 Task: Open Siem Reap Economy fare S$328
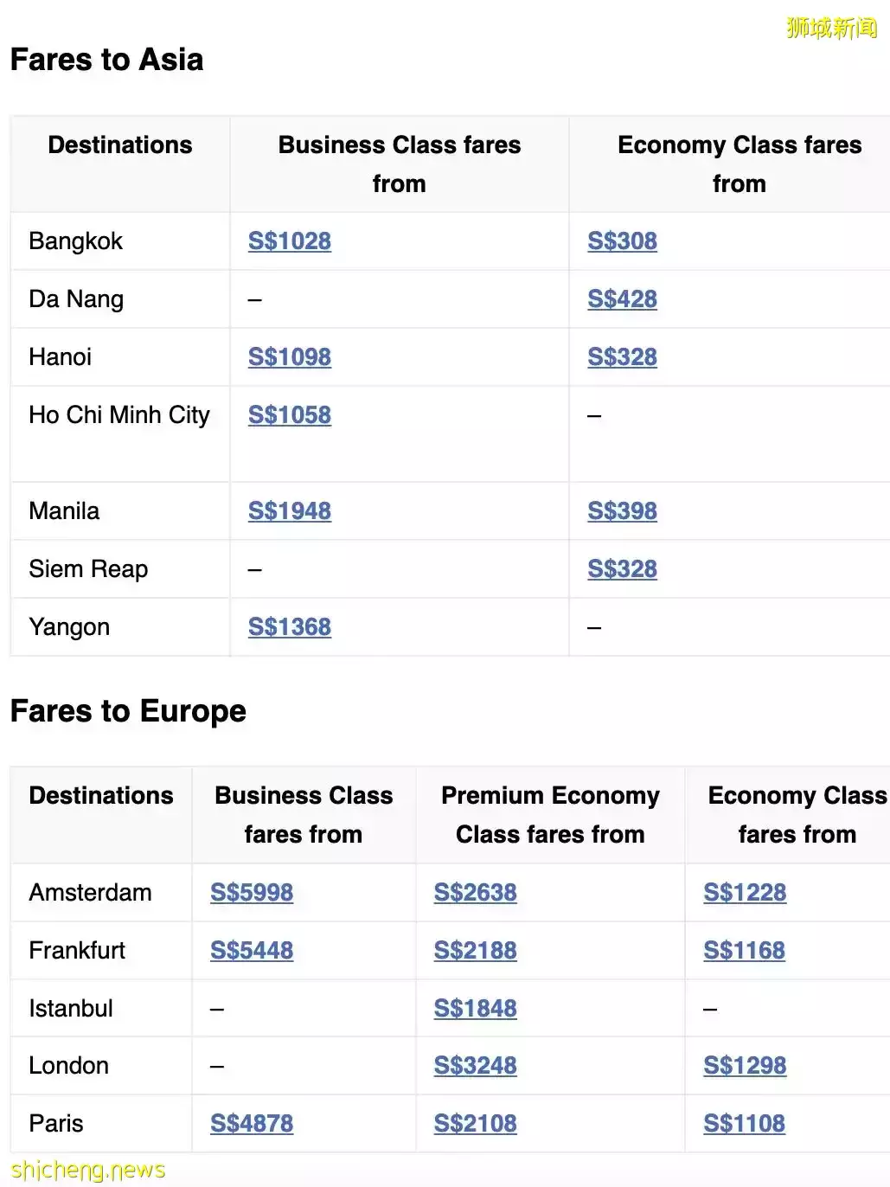coord(622,569)
